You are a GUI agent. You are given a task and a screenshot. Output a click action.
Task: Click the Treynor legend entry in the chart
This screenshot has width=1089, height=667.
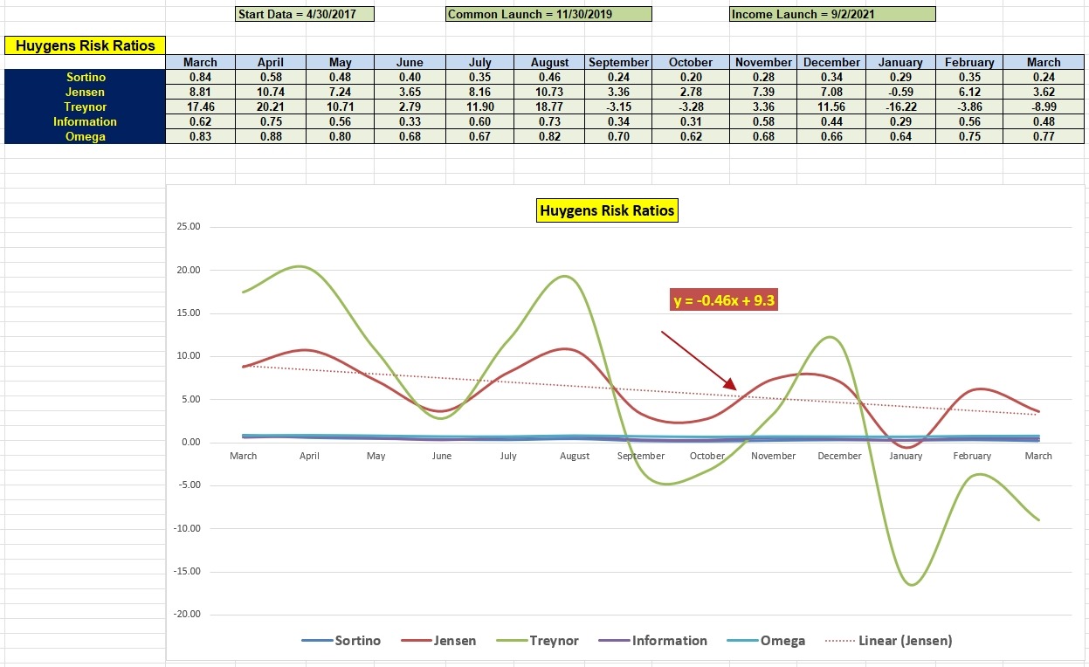coord(537,641)
